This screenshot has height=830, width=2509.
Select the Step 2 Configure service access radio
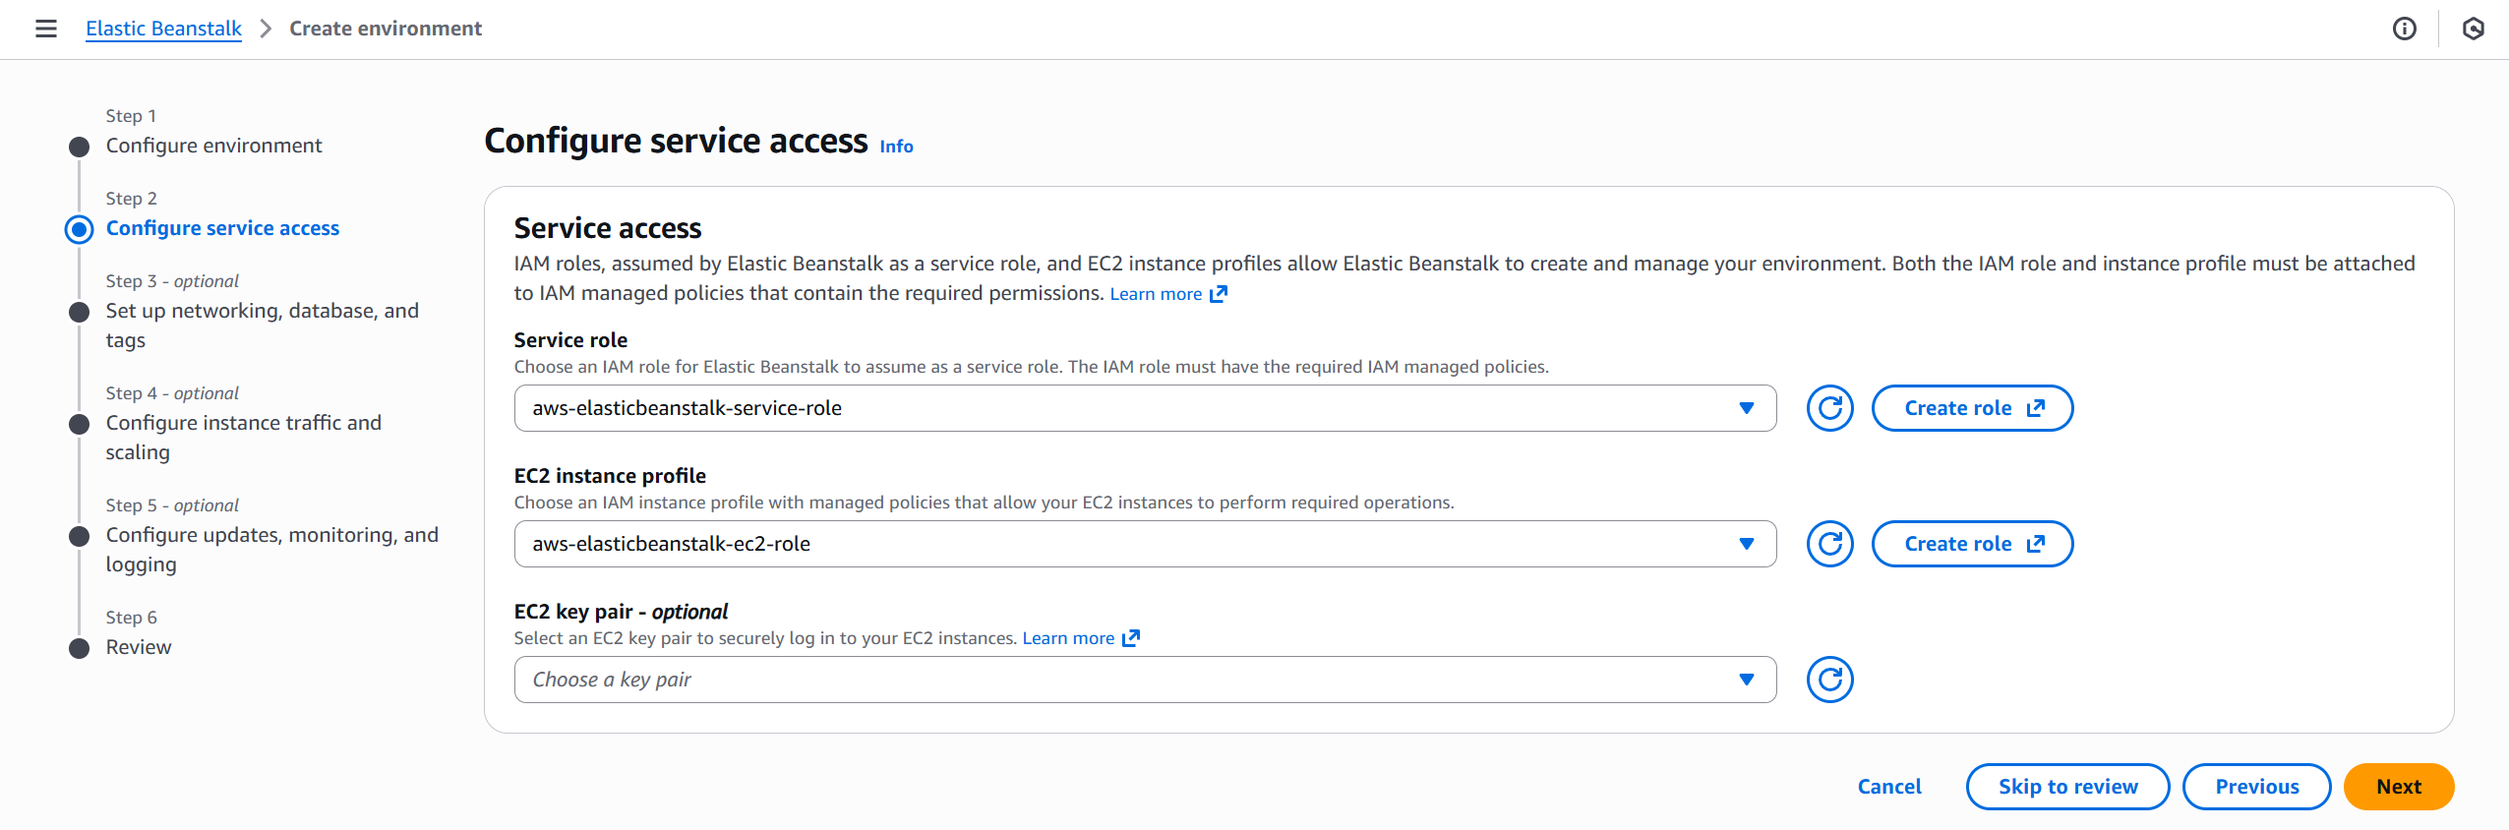pos(80,229)
